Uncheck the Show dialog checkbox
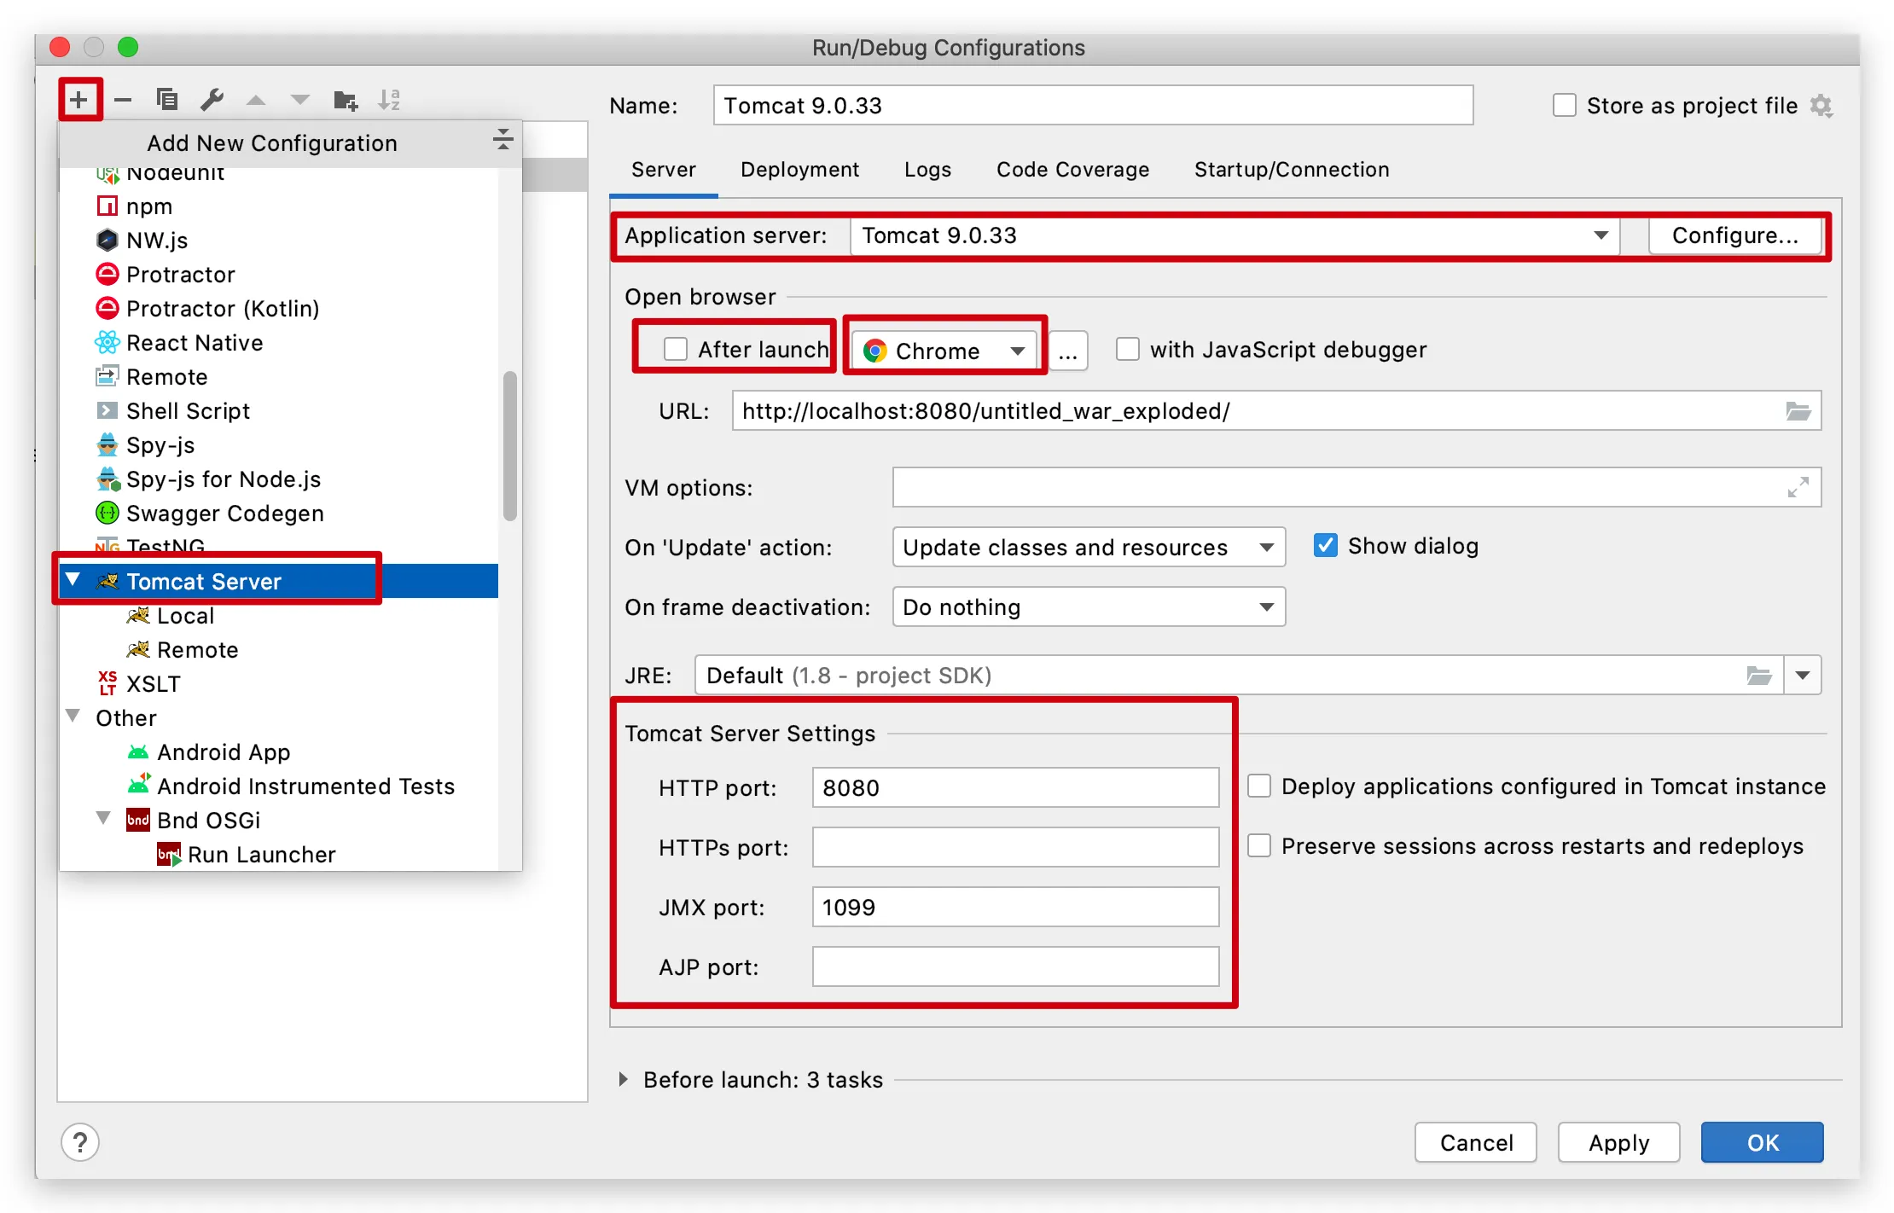The width and height of the screenshot is (1894, 1213). 1326,545
